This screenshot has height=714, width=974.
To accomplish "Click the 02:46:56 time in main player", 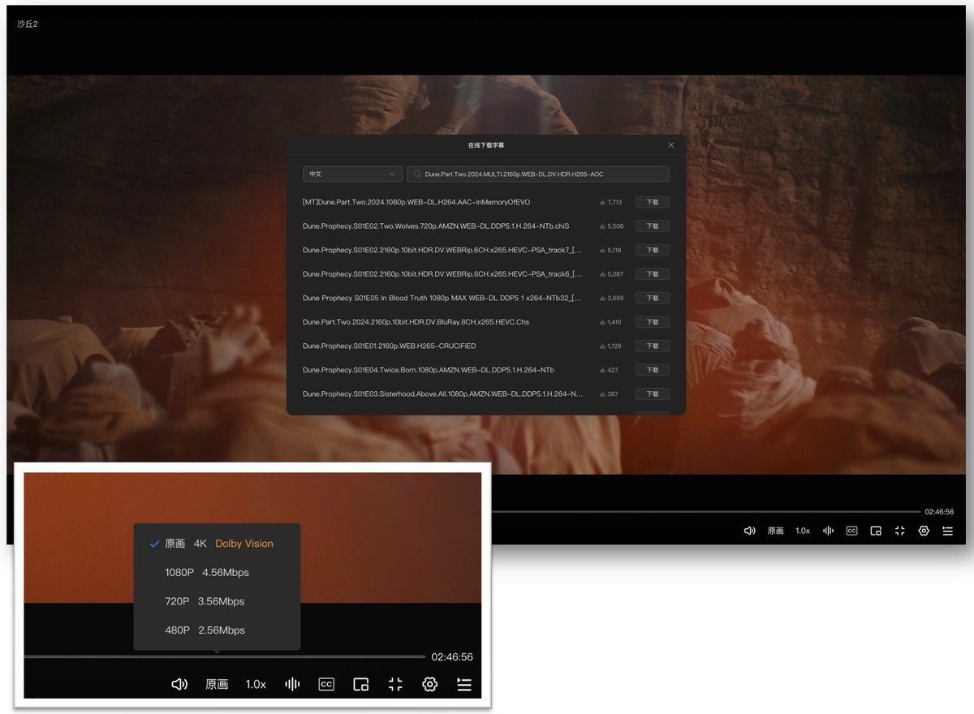I will coord(939,512).
